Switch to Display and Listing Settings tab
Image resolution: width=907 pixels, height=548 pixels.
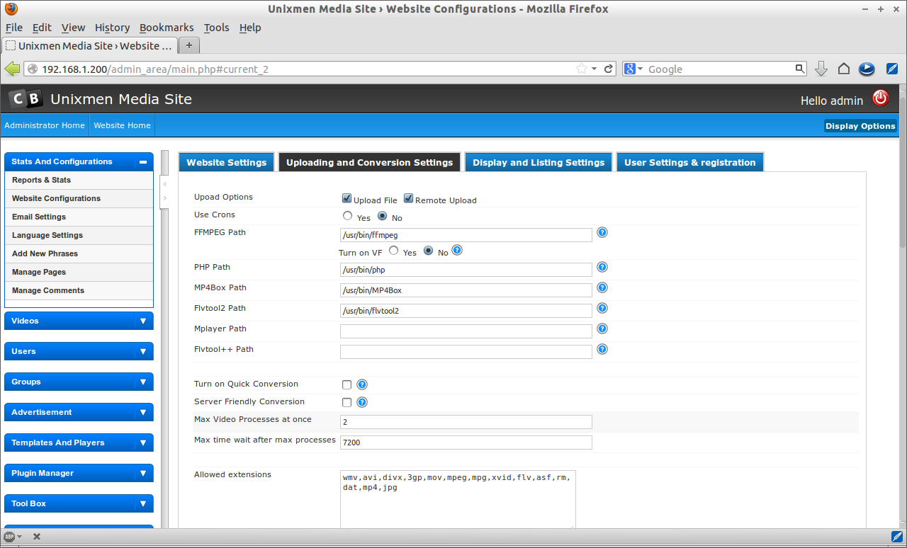[x=539, y=162]
